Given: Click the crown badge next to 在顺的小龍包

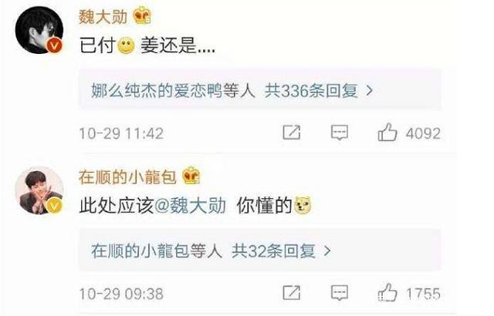Looking at the screenshot, I should (x=191, y=176).
